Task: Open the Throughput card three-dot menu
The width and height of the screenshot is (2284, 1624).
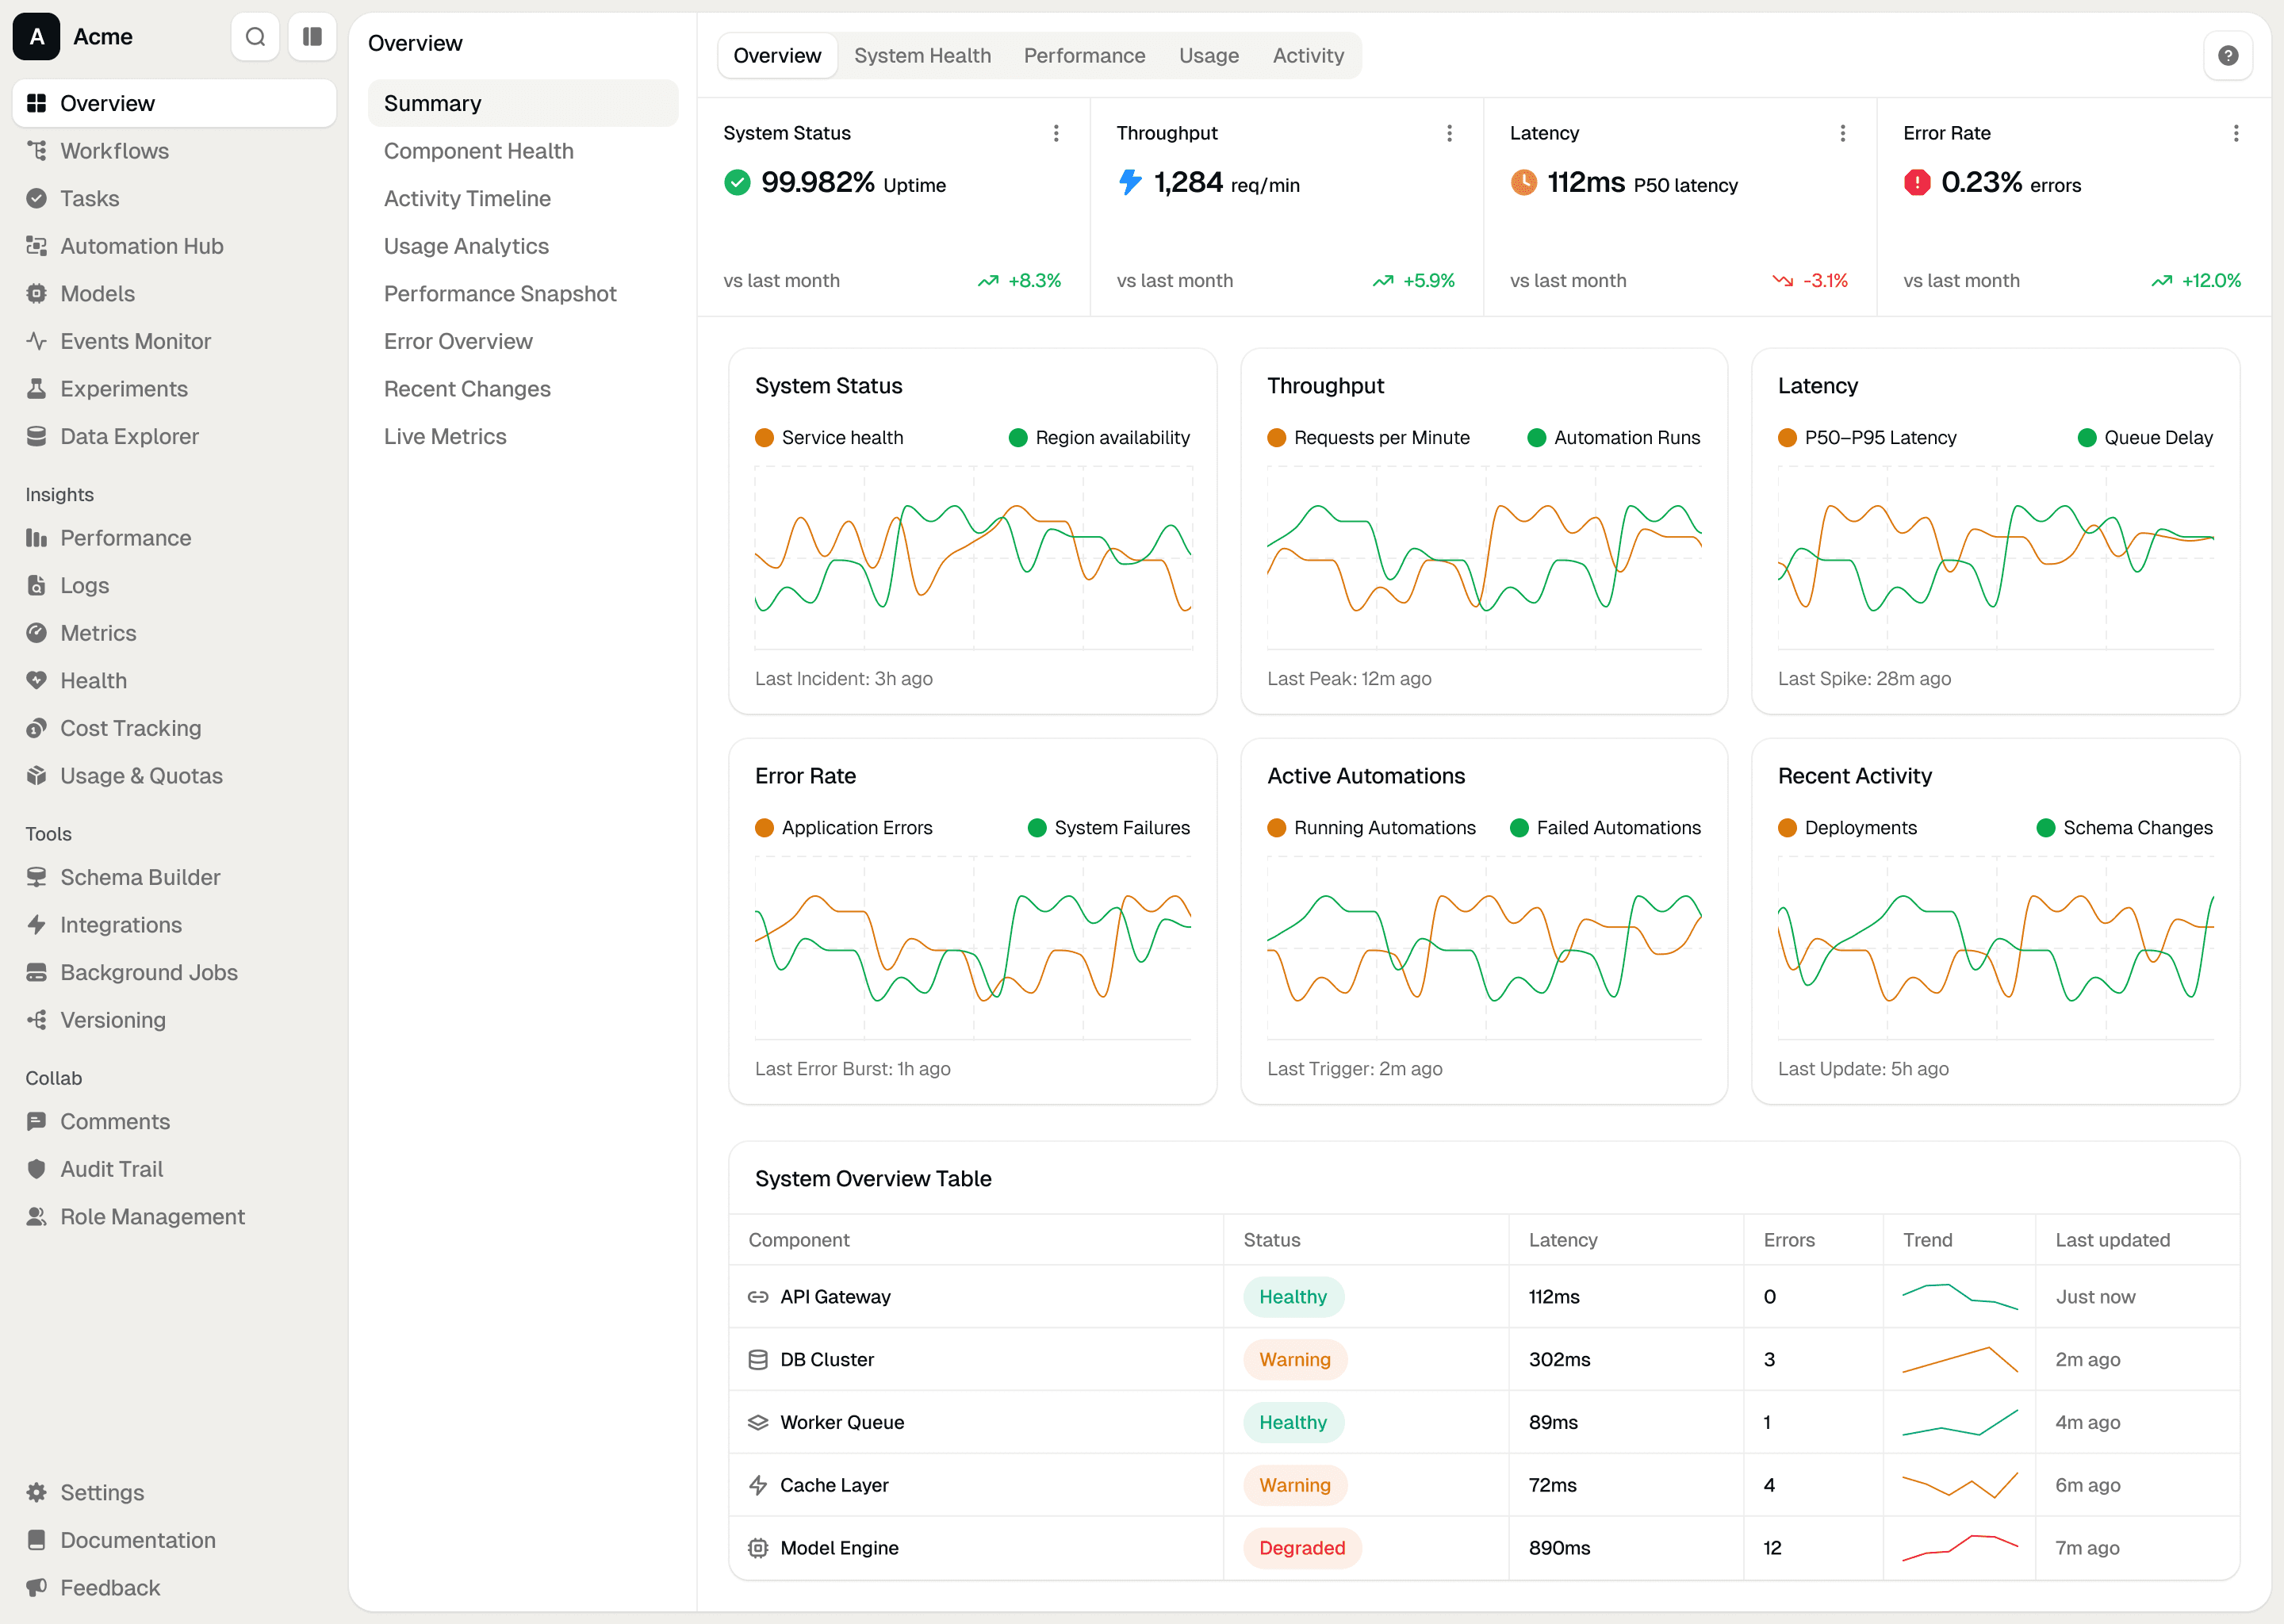Action: pos(1449,133)
